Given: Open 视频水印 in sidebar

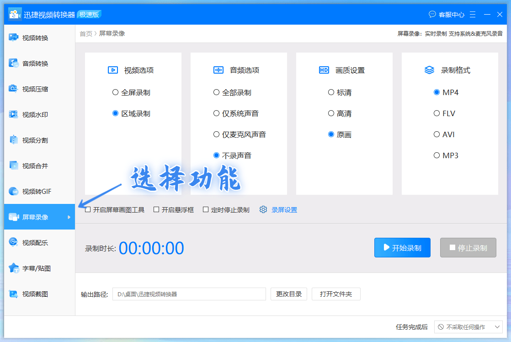Looking at the screenshot, I should pyautogui.click(x=39, y=114).
